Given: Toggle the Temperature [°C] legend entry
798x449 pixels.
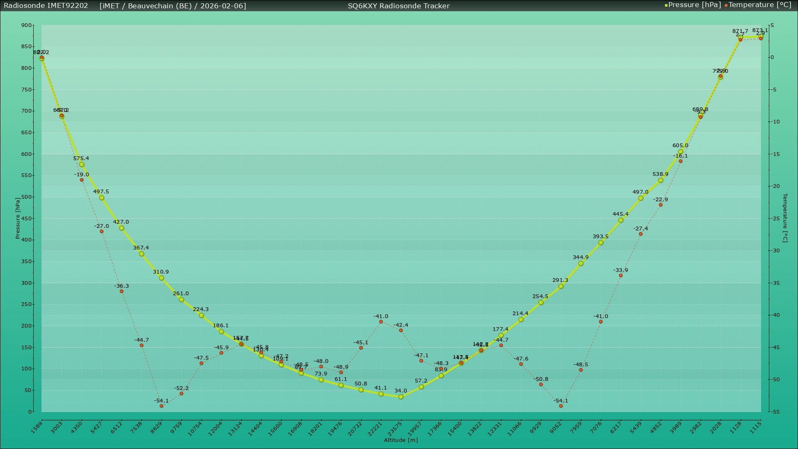Looking at the screenshot, I should [x=760, y=5].
